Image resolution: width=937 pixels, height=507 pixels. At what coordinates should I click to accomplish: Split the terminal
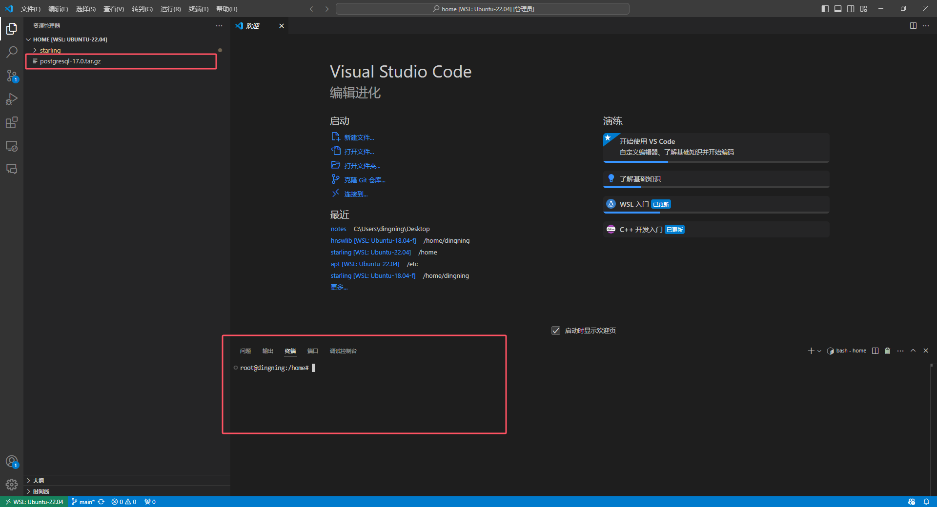point(875,351)
